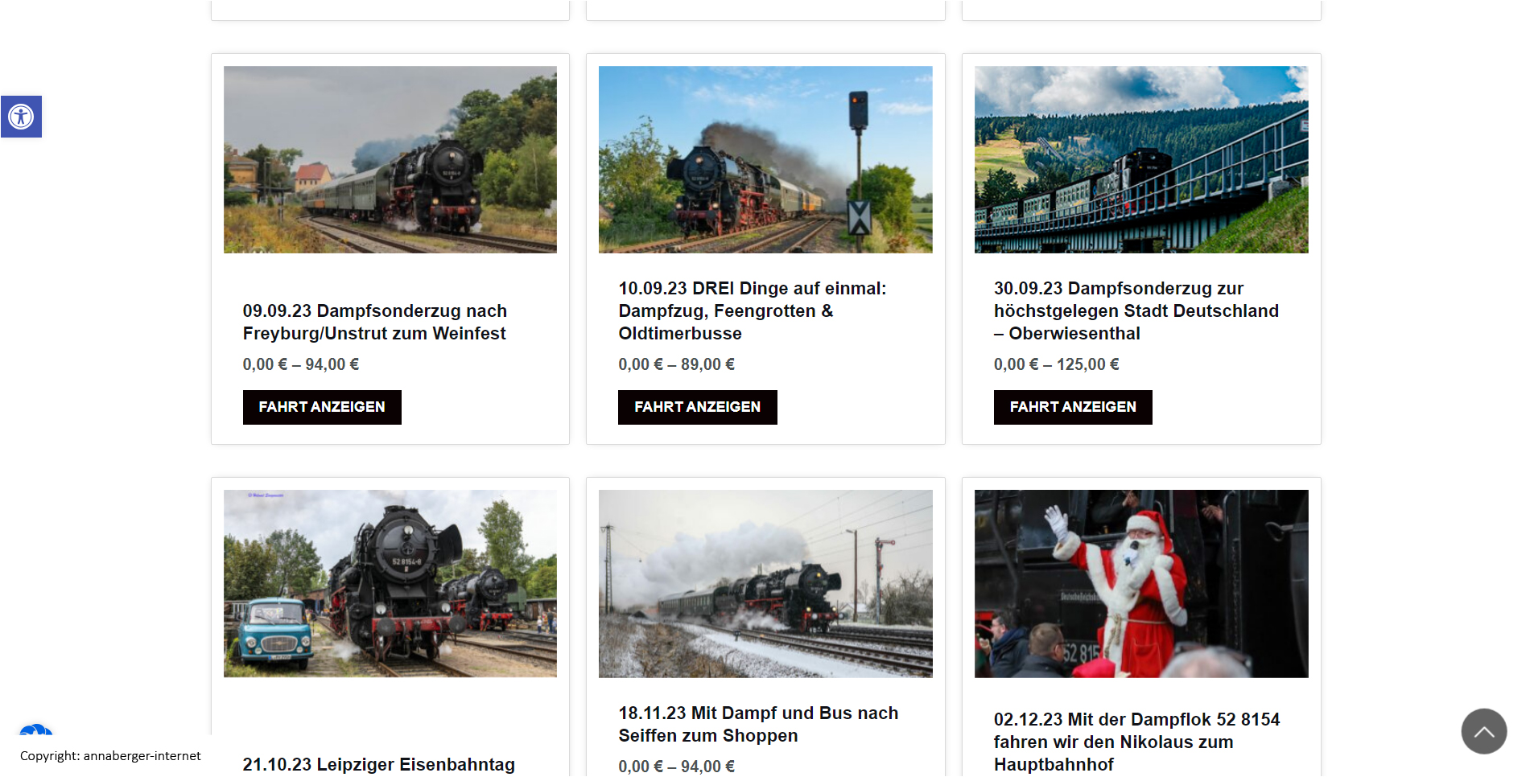The height and width of the screenshot is (777, 1530).
Task: Open the accessibility tools icon
Action: click(x=21, y=117)
